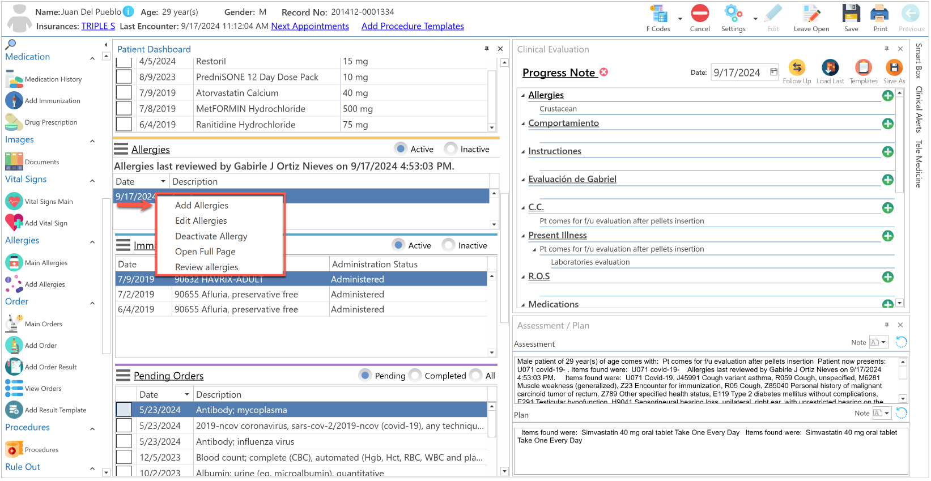Collapse the Medication sidebar section
This screenshot has height=481, width=931.
tap(92, 58)
